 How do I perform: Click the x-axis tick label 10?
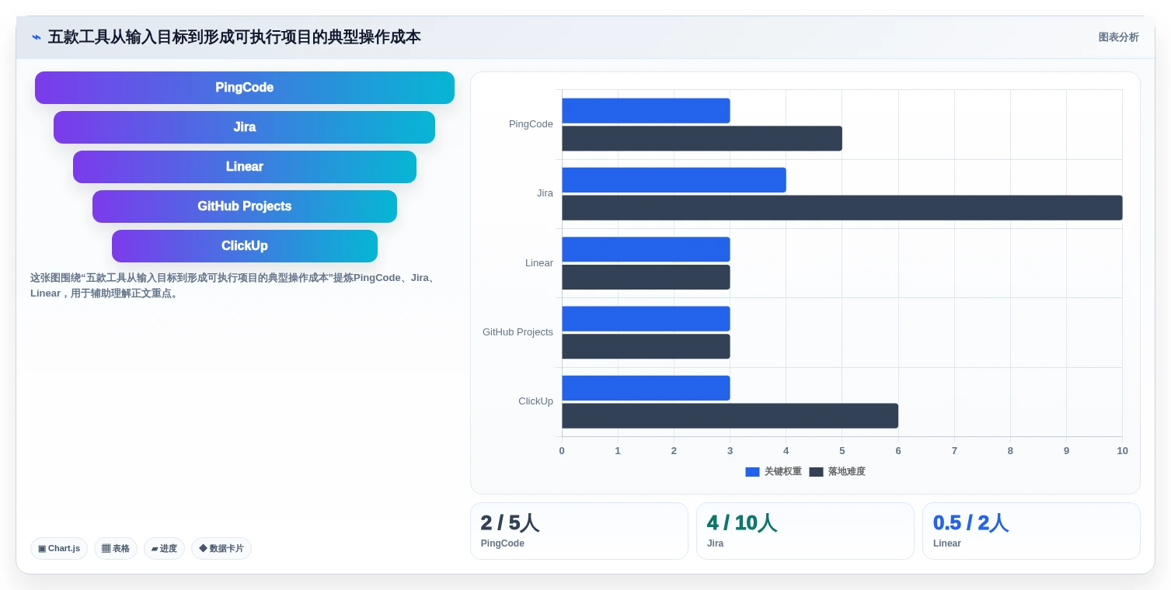tap(1122, 451)
